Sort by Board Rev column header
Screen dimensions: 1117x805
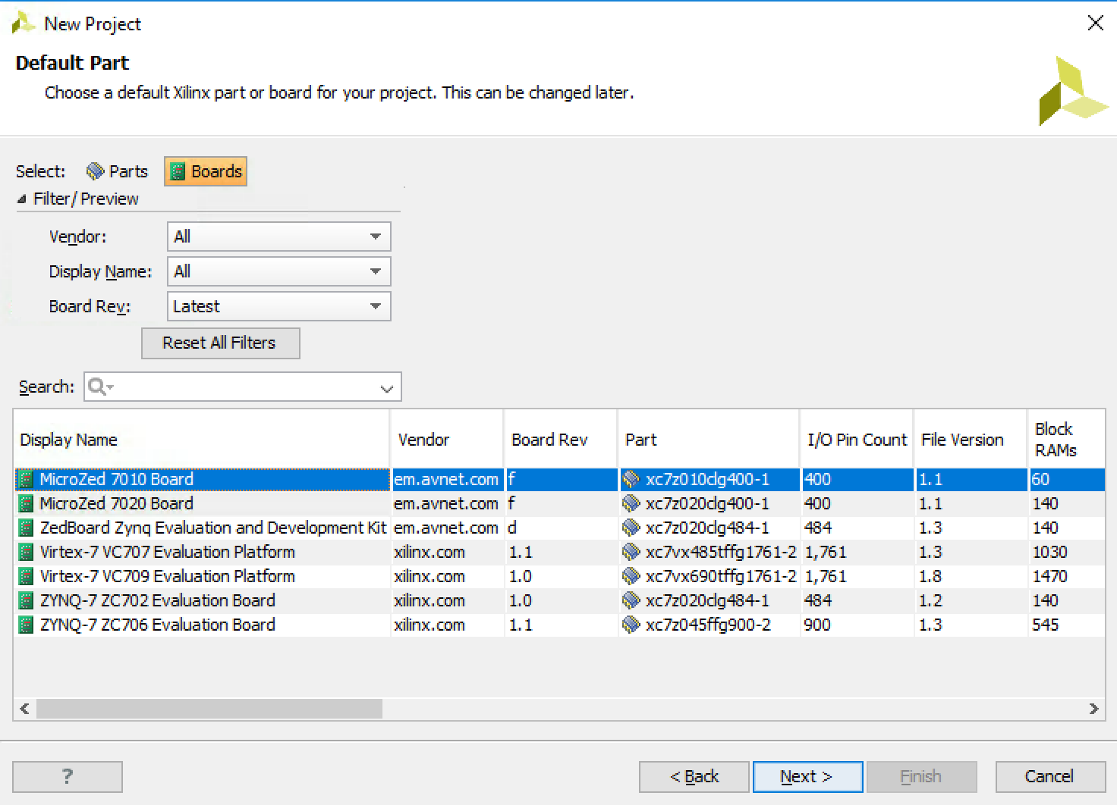pyautogui.click(x=561, y=440)
